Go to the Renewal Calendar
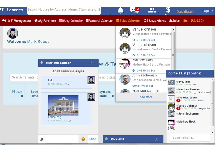 99,20
